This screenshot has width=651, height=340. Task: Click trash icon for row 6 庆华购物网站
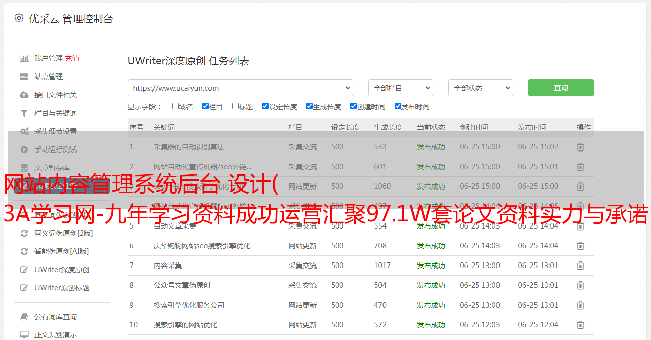click(x=580, y=246)
